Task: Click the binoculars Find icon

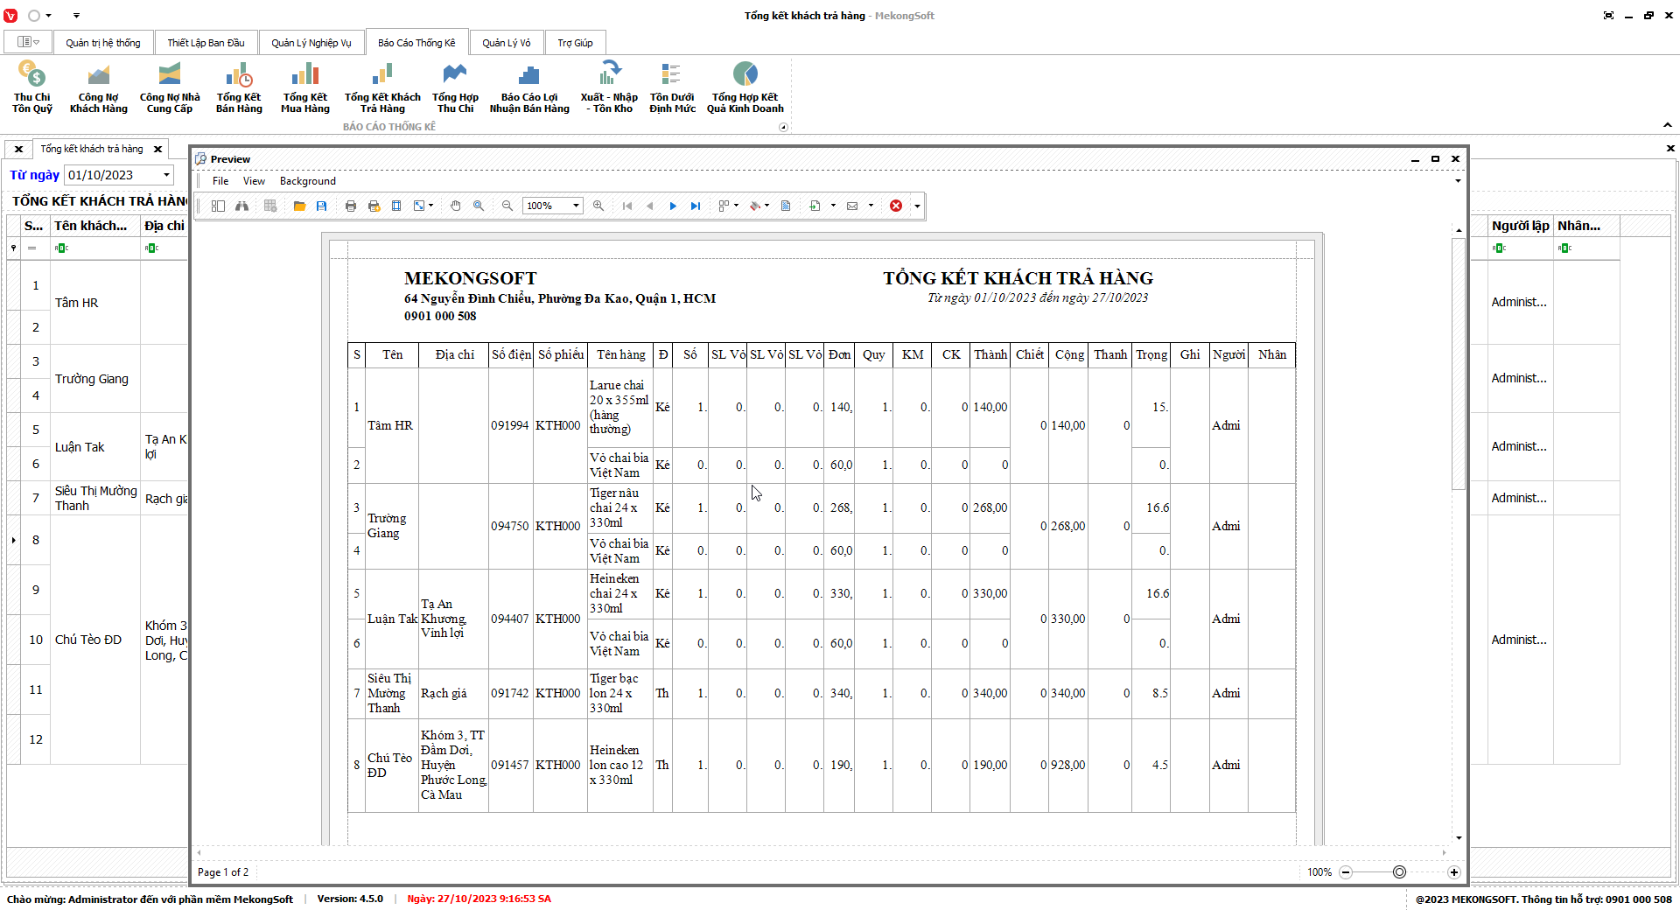Action: tap(241, 206)
